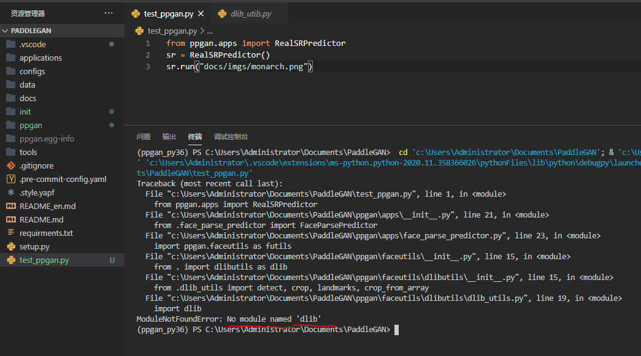Open the 问题 (Problems) panel tab
This screenshot has height=356, width=641.
coord(144,137)
